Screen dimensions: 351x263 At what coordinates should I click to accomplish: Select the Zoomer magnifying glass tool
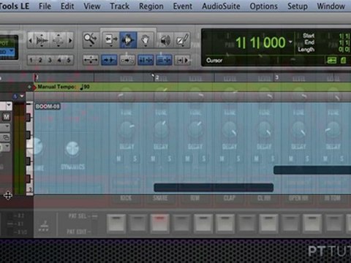click(x=91, y=39)
